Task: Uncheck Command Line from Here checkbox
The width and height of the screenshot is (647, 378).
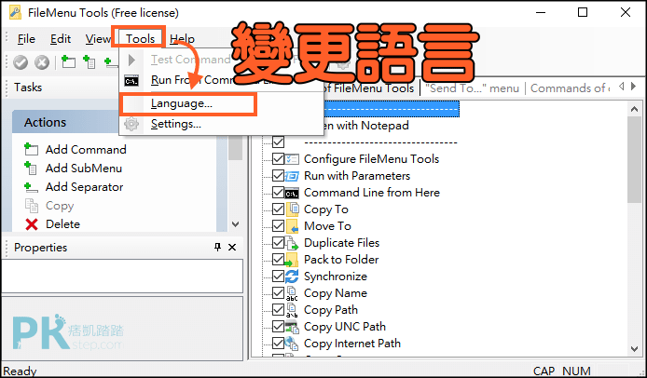Action: [x=279, y=193]
